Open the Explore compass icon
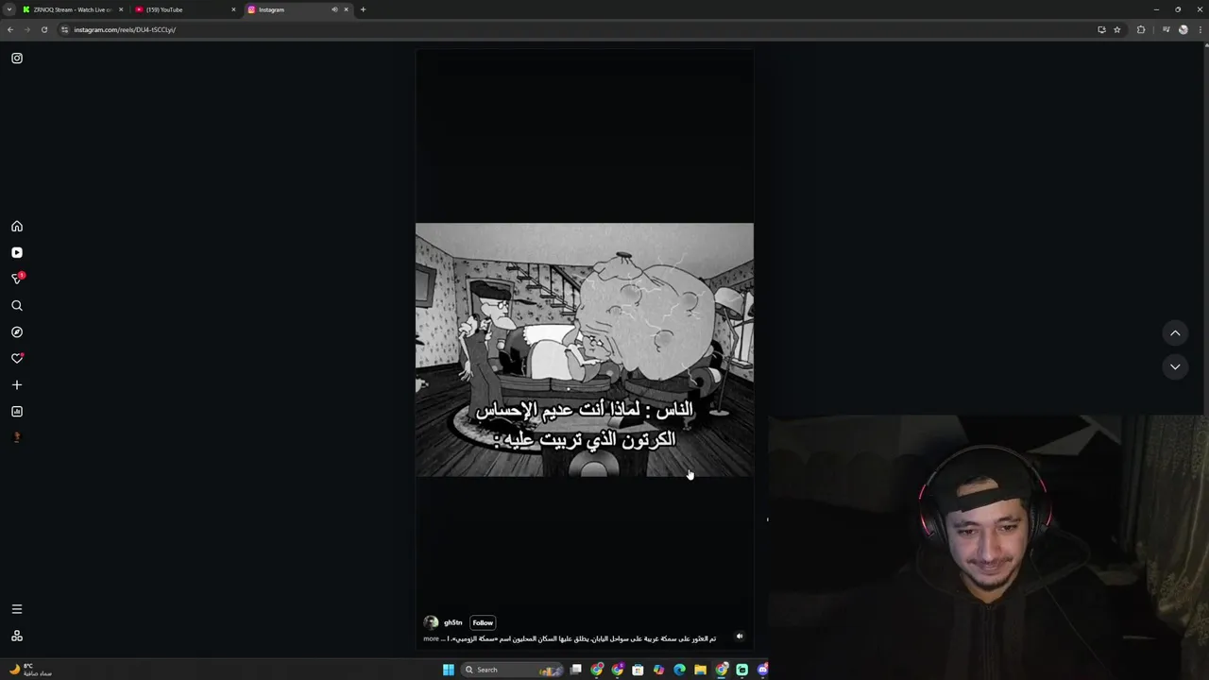 17,332
